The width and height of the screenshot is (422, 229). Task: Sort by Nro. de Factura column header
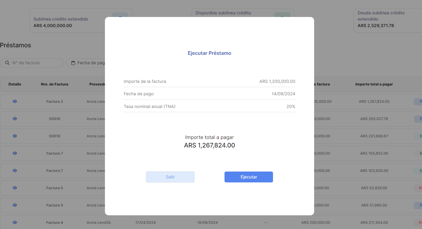(55, 84)
